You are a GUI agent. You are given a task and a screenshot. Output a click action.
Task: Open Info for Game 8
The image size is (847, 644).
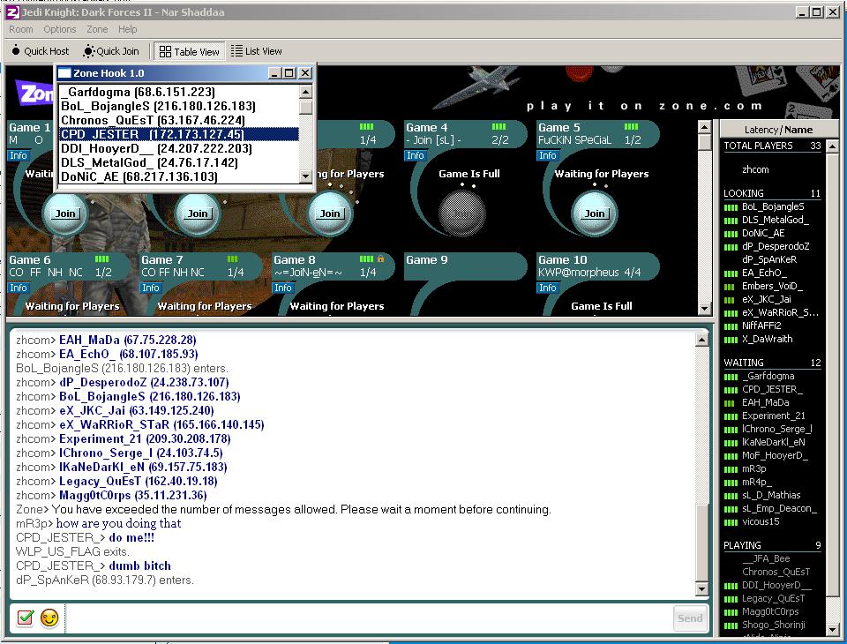tap(283, 288)
